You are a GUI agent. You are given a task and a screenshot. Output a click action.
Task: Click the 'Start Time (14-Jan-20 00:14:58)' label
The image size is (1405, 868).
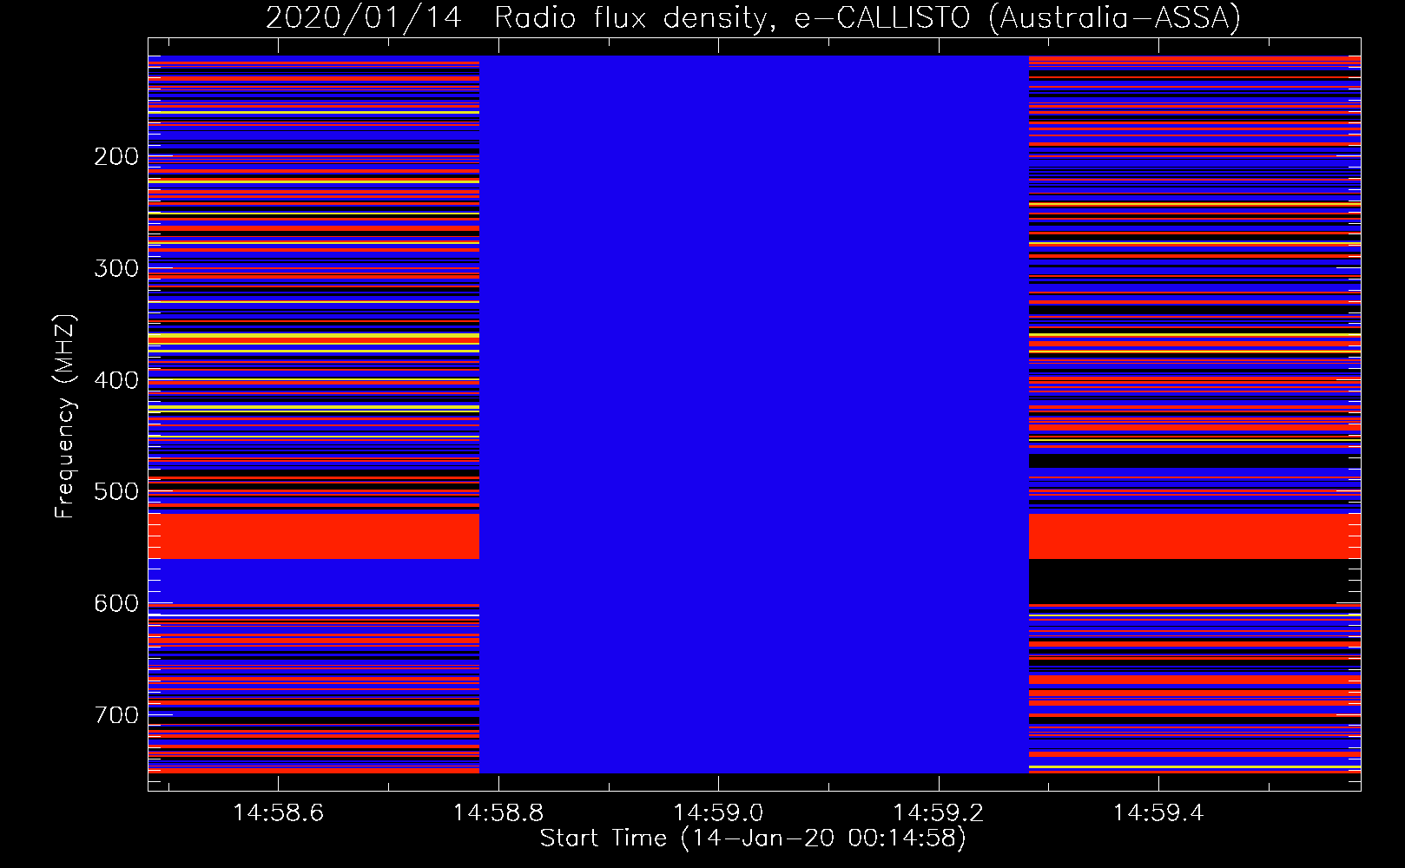click(753, 838)
